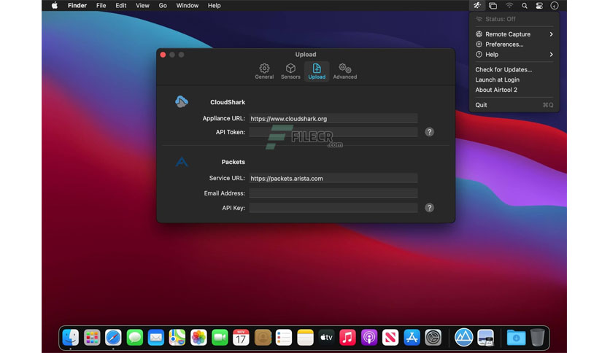Launch Apple TV from the Dock

click(x=326, y=338)
